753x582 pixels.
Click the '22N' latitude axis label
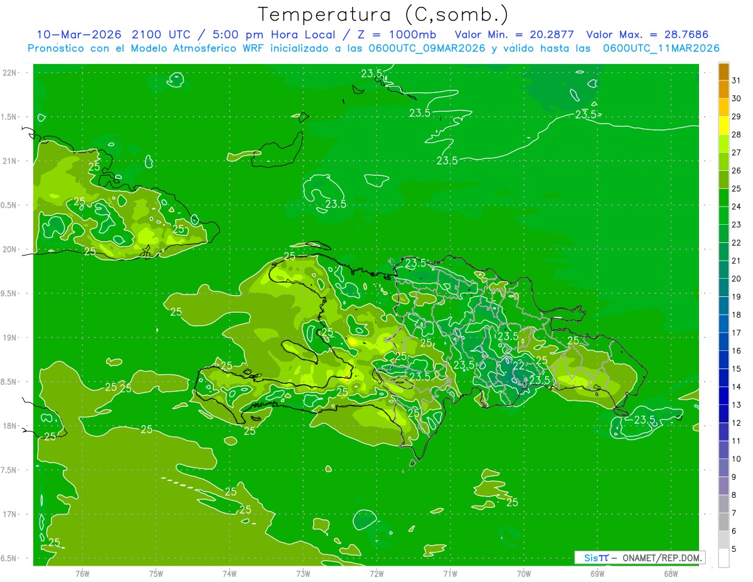(9, 72)
